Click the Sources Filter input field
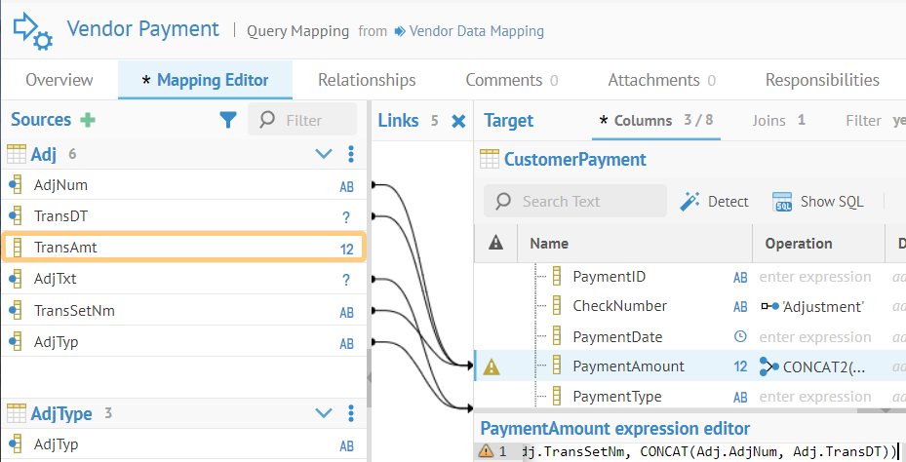 pos(314,120)
